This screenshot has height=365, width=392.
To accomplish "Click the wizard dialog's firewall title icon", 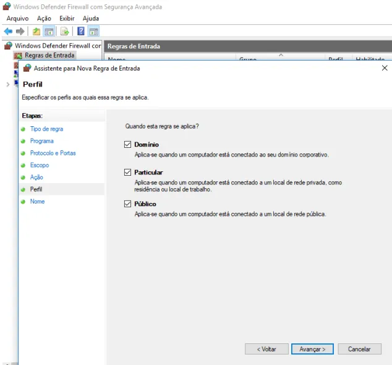I will point(27,68).
